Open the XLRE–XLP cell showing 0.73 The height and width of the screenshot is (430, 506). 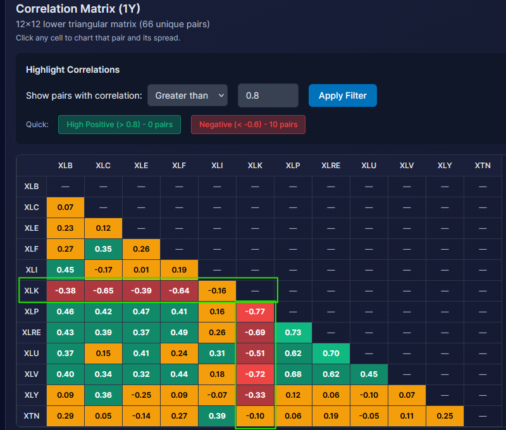click(293, 333)
